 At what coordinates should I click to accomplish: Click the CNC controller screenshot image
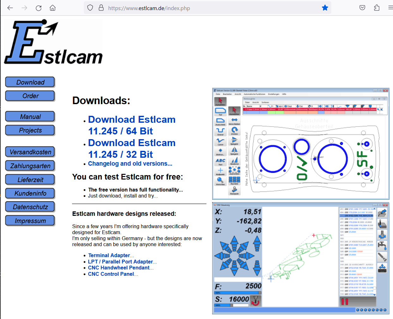[x=301, y=258]
